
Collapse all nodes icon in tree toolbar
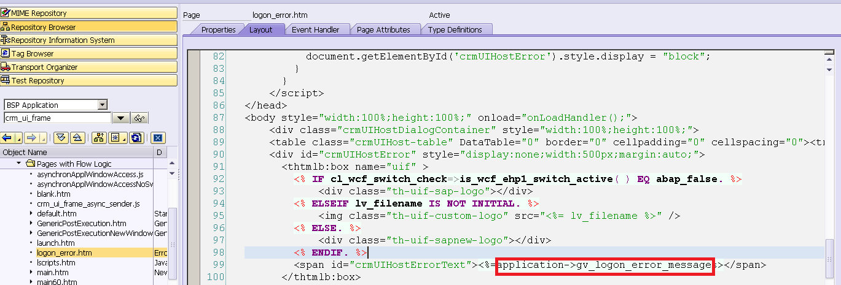(77, 138)
